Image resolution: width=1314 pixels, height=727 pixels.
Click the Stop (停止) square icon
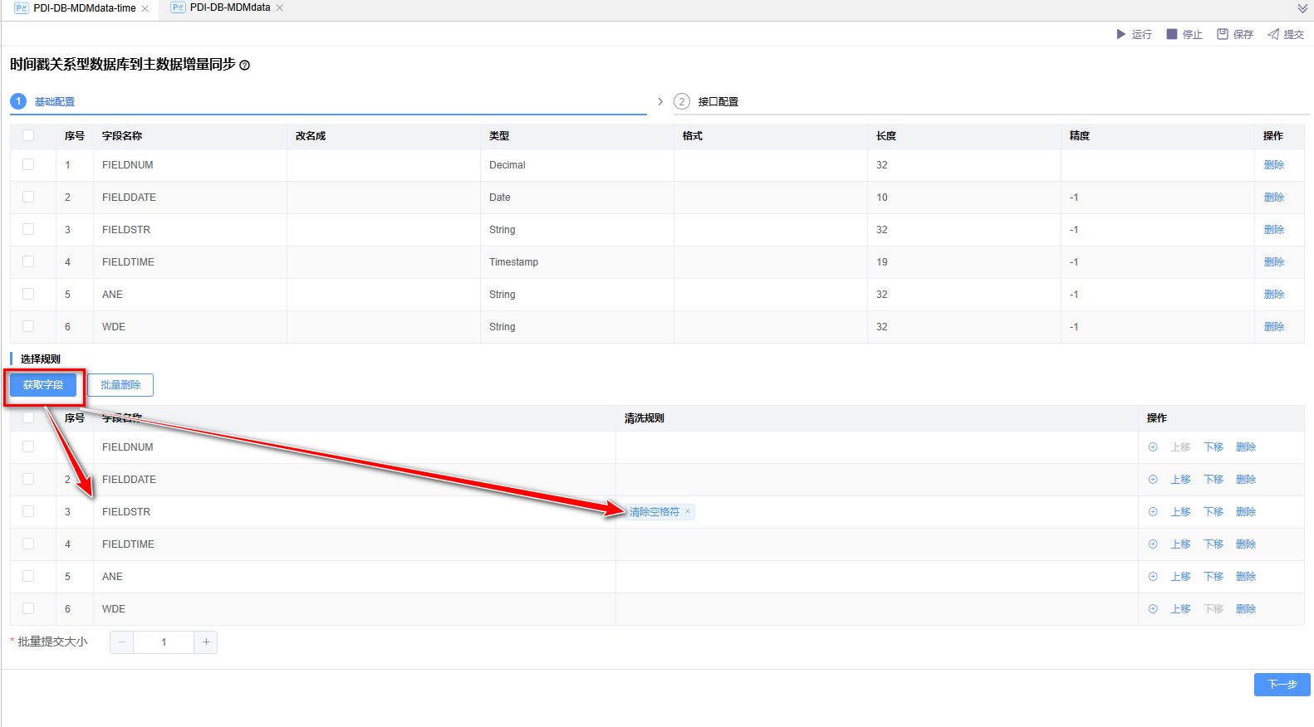coord(1172,34)
